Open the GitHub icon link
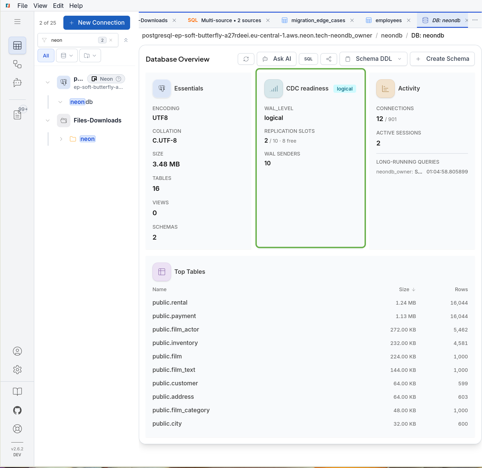The height and width of the screenshot is (468, 482). (x=17, y=410)
